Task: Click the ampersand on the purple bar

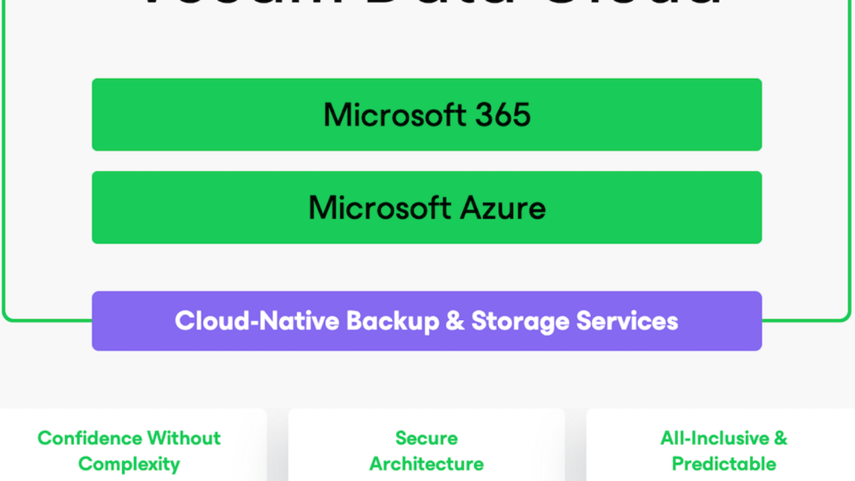Action: point(454,321)
